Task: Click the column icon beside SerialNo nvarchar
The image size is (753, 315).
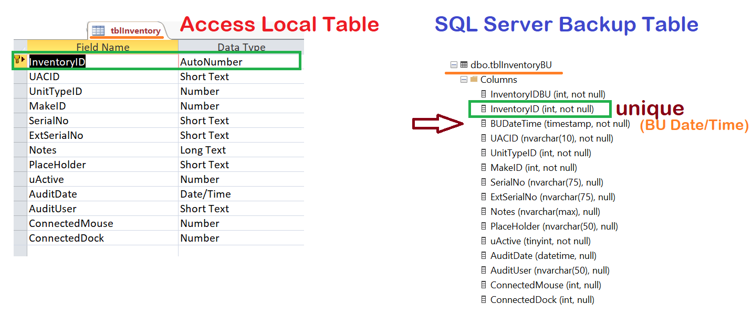Action: pos(484,182)
